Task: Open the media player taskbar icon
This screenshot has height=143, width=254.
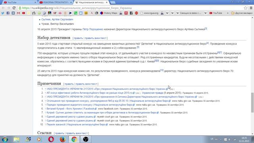Action: click(39, 139)
